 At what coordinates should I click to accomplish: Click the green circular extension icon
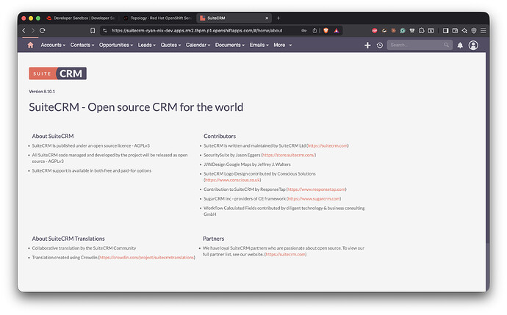(x=403, y=30)
